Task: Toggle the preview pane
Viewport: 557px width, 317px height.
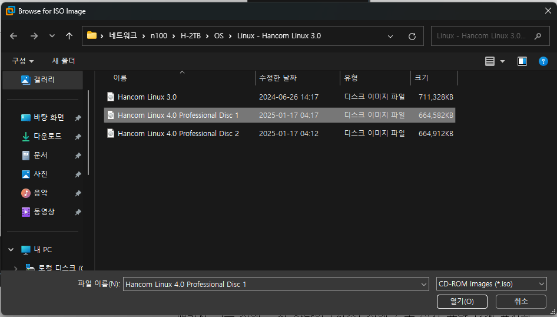Action: coord(522,61)
